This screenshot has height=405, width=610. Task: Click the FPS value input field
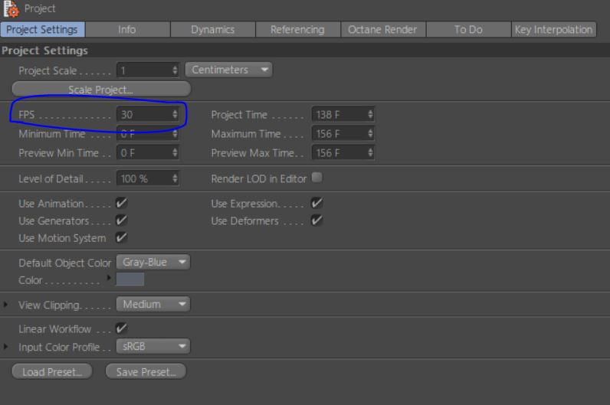(144, 115)
